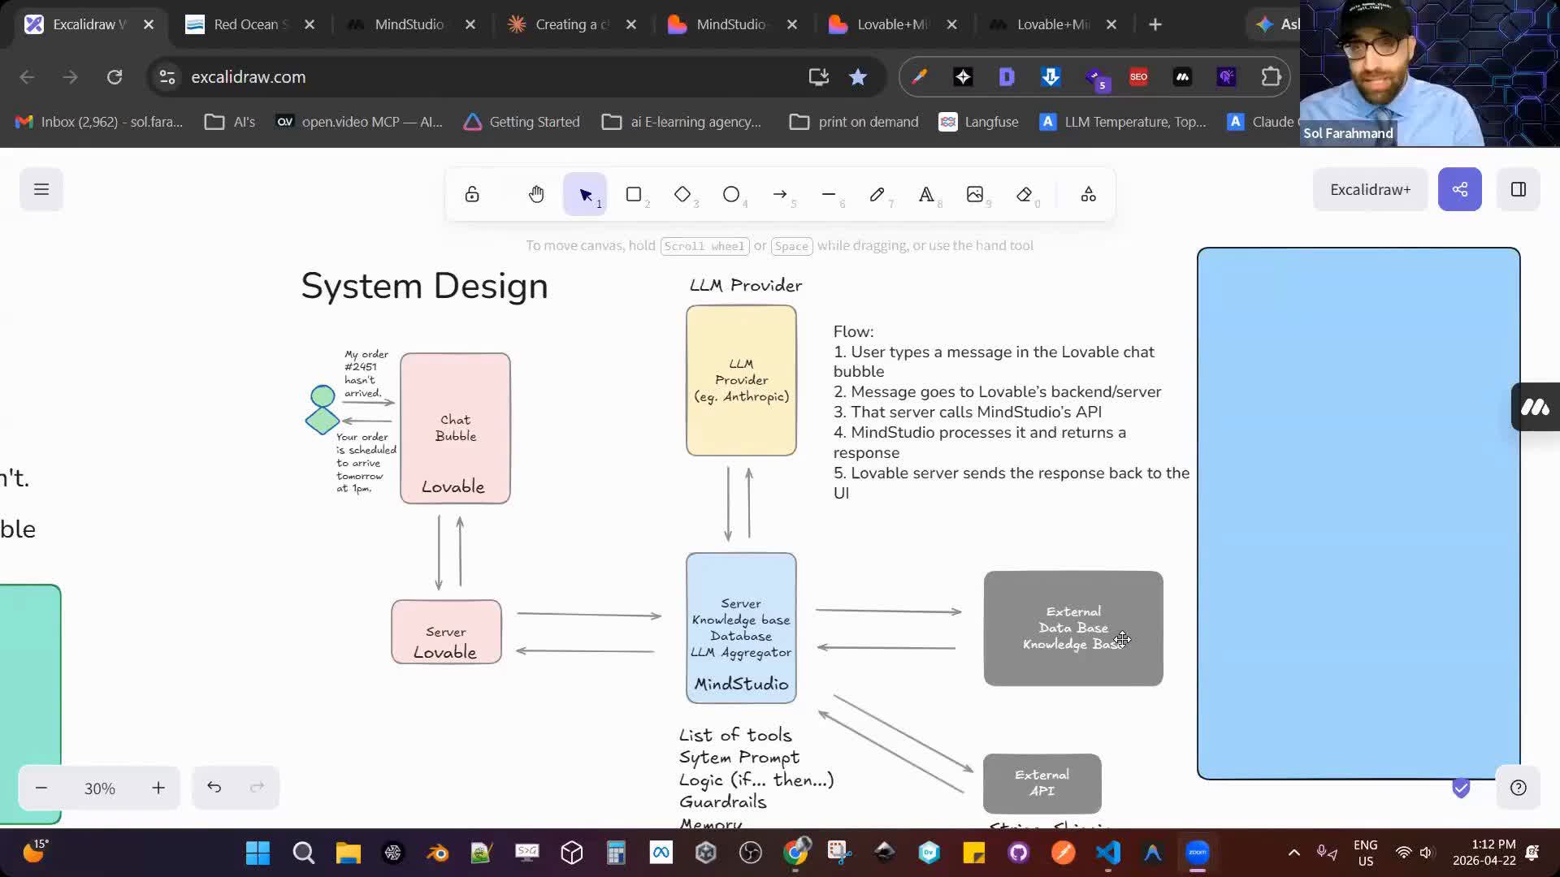Toggle the Excalidraw library sidebar

click(x=1519, y=189)
